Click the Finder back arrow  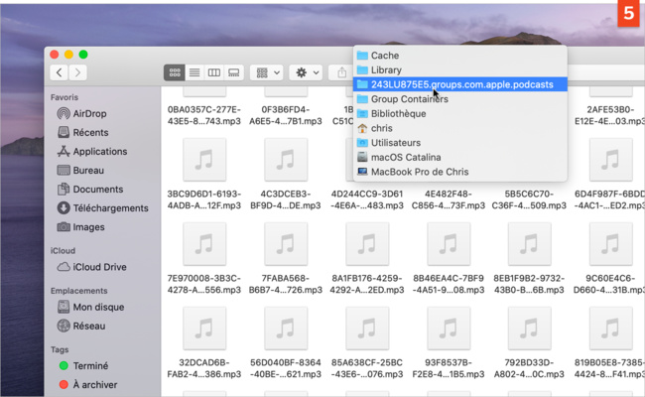point(60,72)
